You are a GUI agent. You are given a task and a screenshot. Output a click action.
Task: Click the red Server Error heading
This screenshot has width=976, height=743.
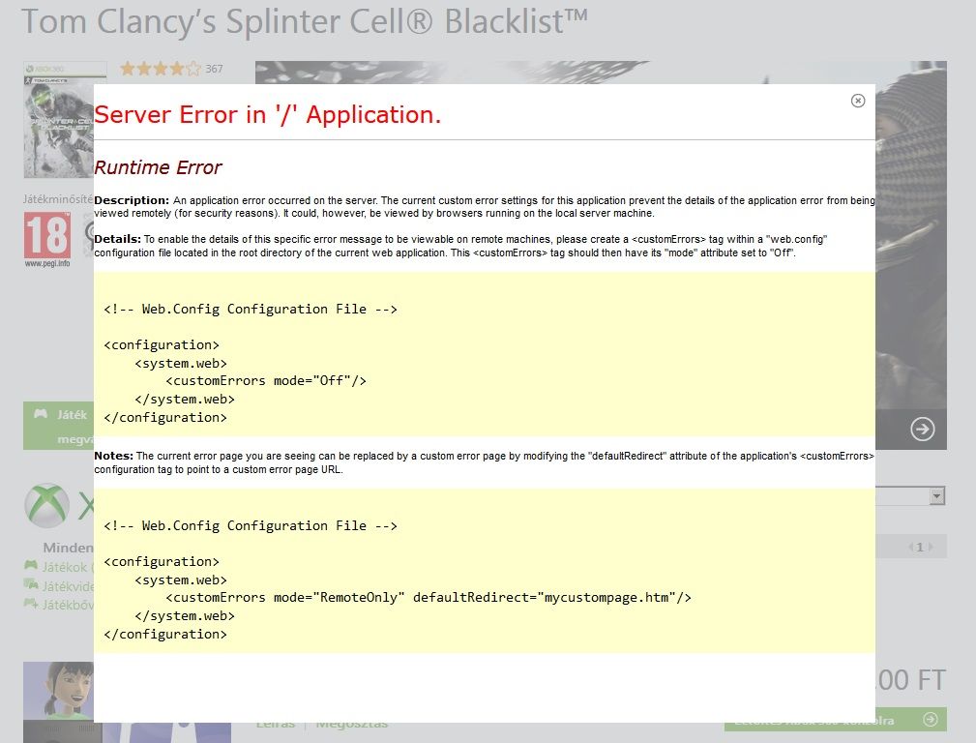(x=268, y=114)
